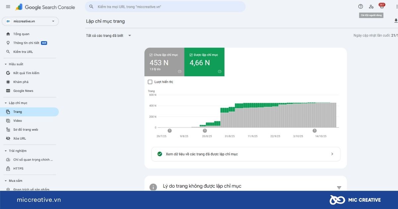
Task: Open the hamburger main menu
Action: pyautogui.click(x=8, y=7)
